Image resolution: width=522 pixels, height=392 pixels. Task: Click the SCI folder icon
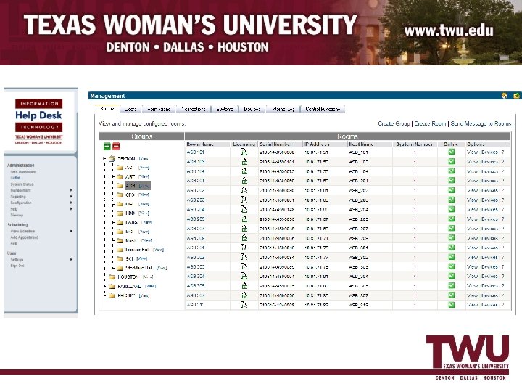click(120, 258)
